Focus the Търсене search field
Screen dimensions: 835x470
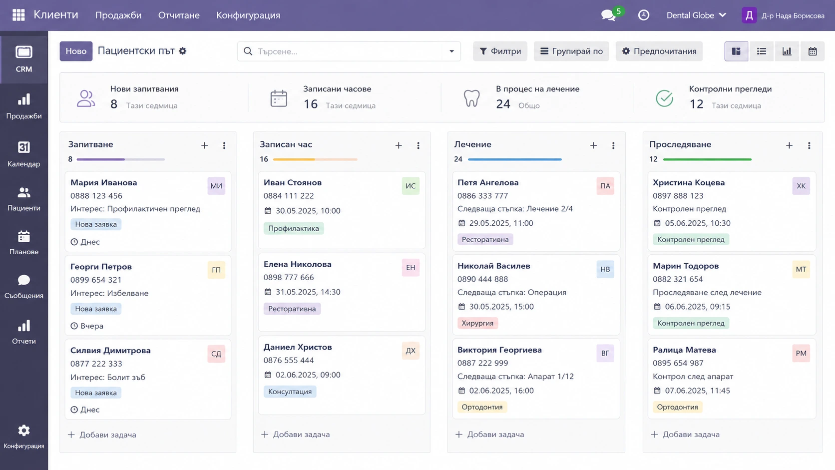[349, 51]
